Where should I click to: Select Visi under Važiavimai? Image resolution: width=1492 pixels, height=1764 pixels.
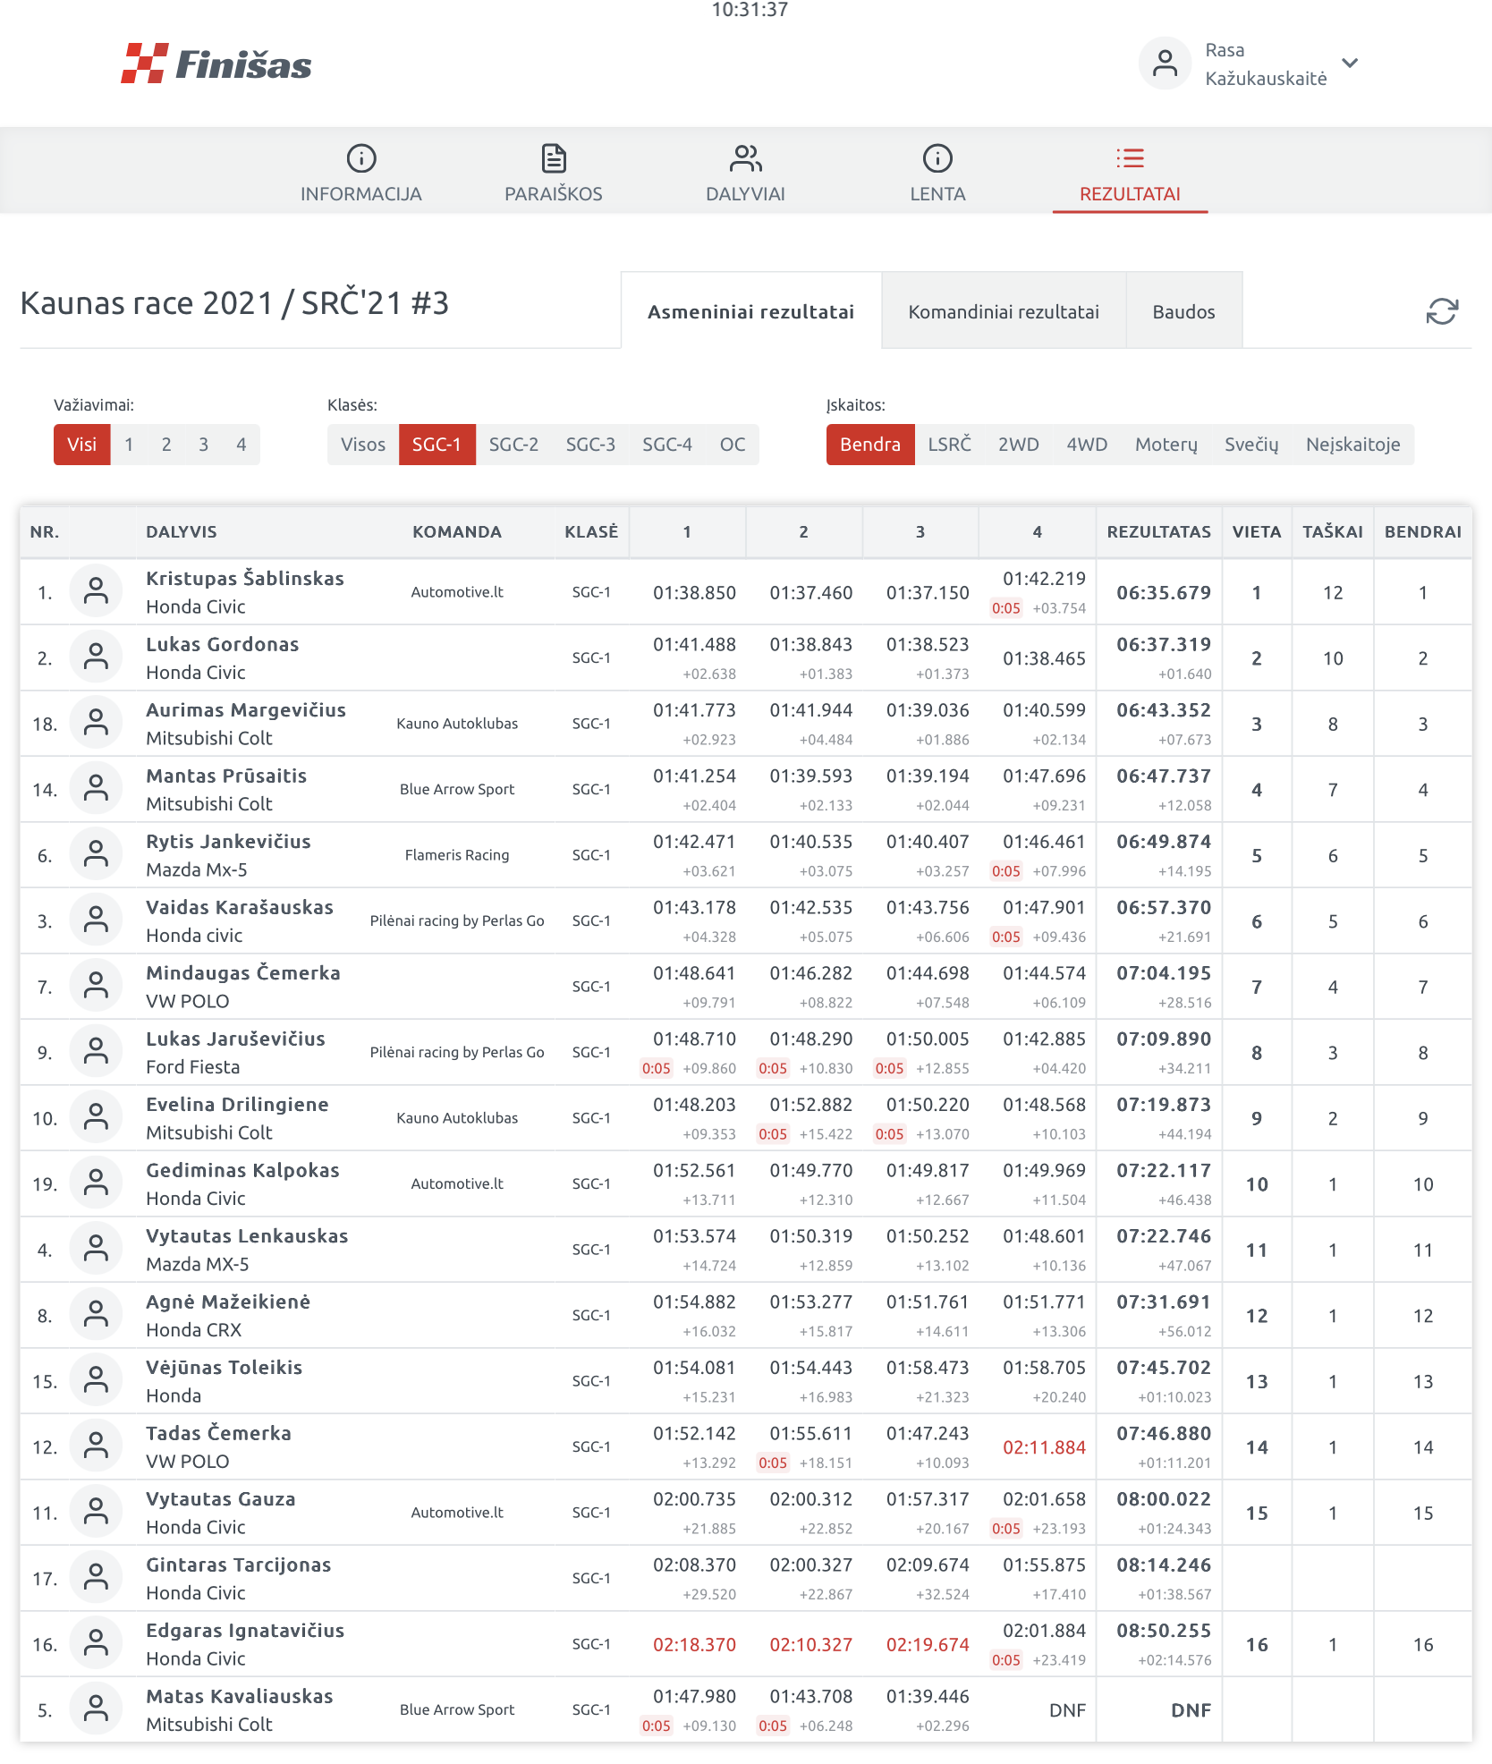tap(81, 445)
